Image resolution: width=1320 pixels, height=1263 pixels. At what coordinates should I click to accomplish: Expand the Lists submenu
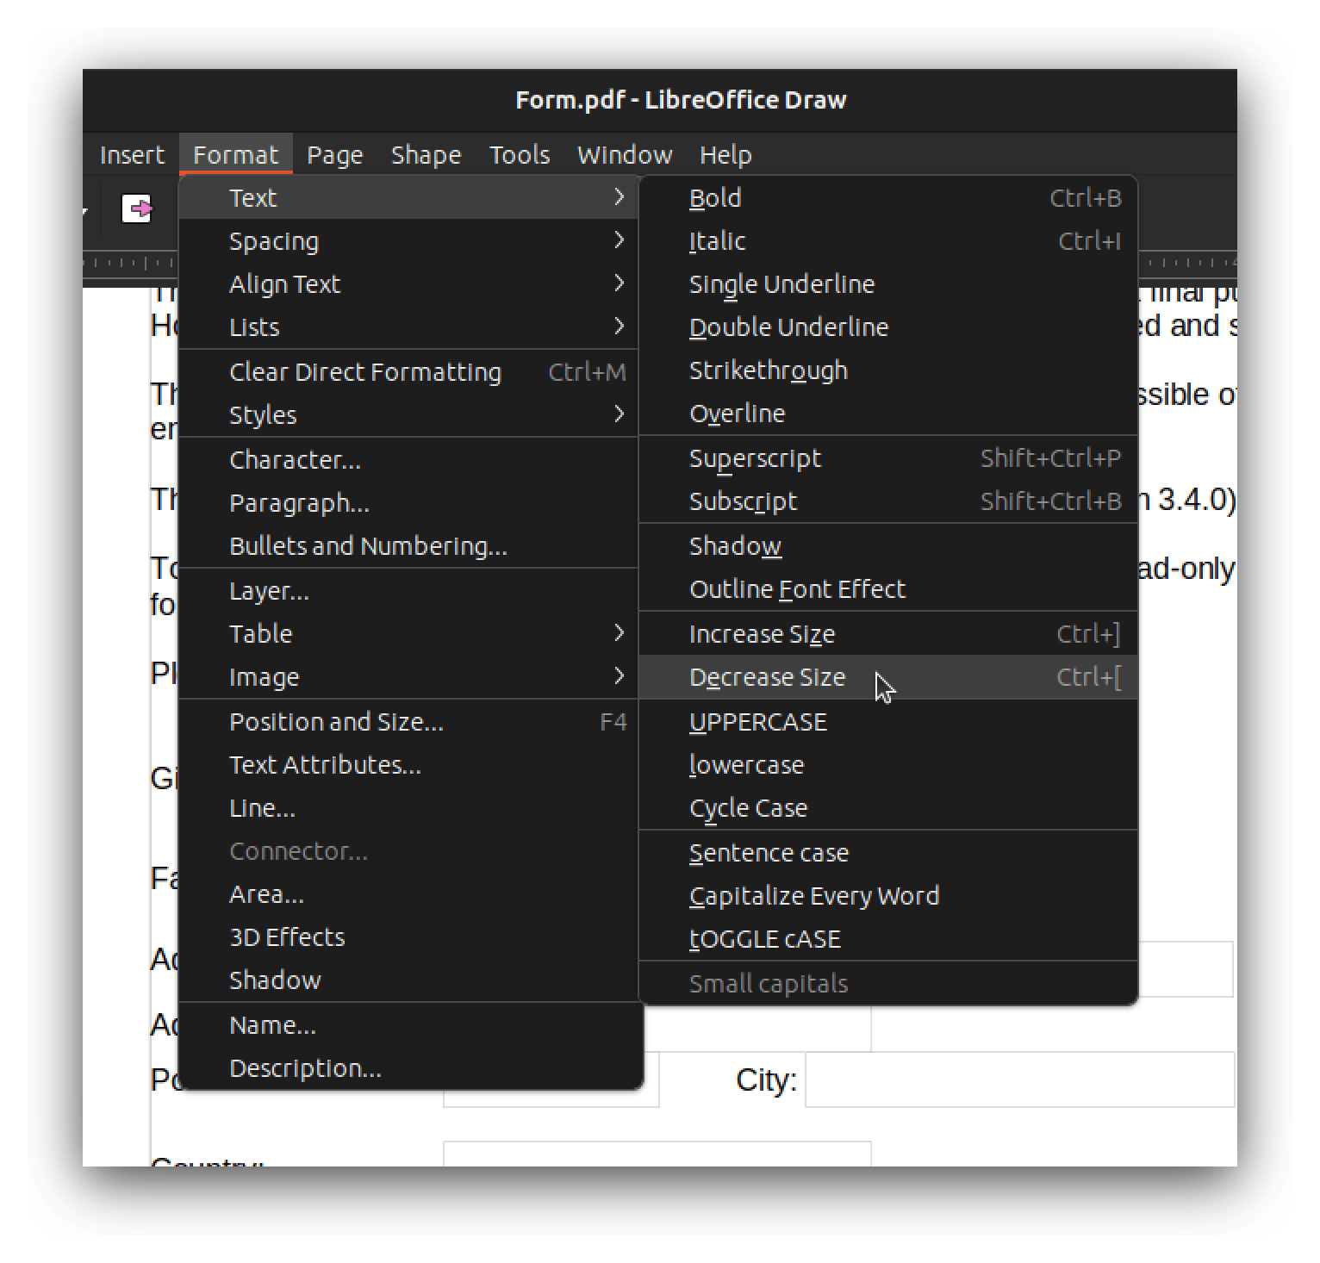pos(408,327)
